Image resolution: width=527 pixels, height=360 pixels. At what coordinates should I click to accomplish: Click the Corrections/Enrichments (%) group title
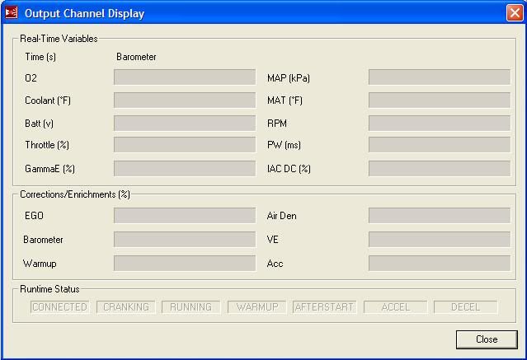point(75,194)
